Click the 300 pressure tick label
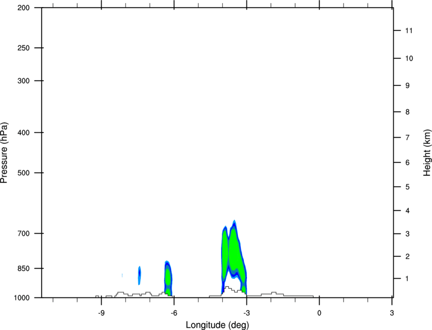Image resolution: width=432 pixels, height=330 pixels. coord(24,81)
